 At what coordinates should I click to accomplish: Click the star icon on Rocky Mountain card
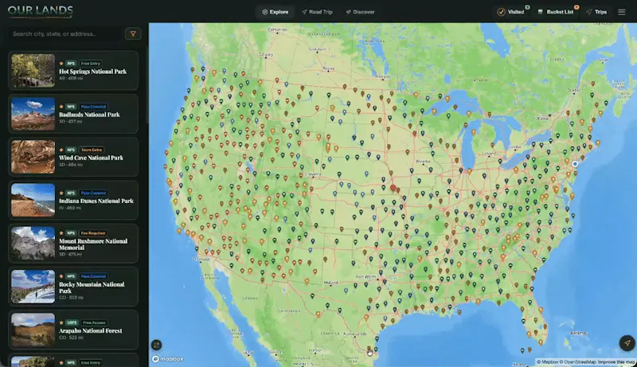[61, 276]
